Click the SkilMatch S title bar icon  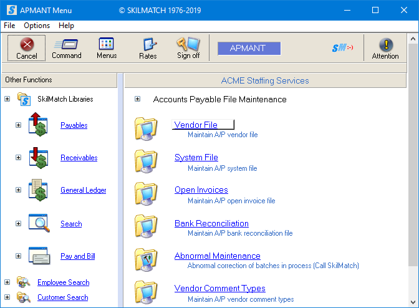point(12,10)
